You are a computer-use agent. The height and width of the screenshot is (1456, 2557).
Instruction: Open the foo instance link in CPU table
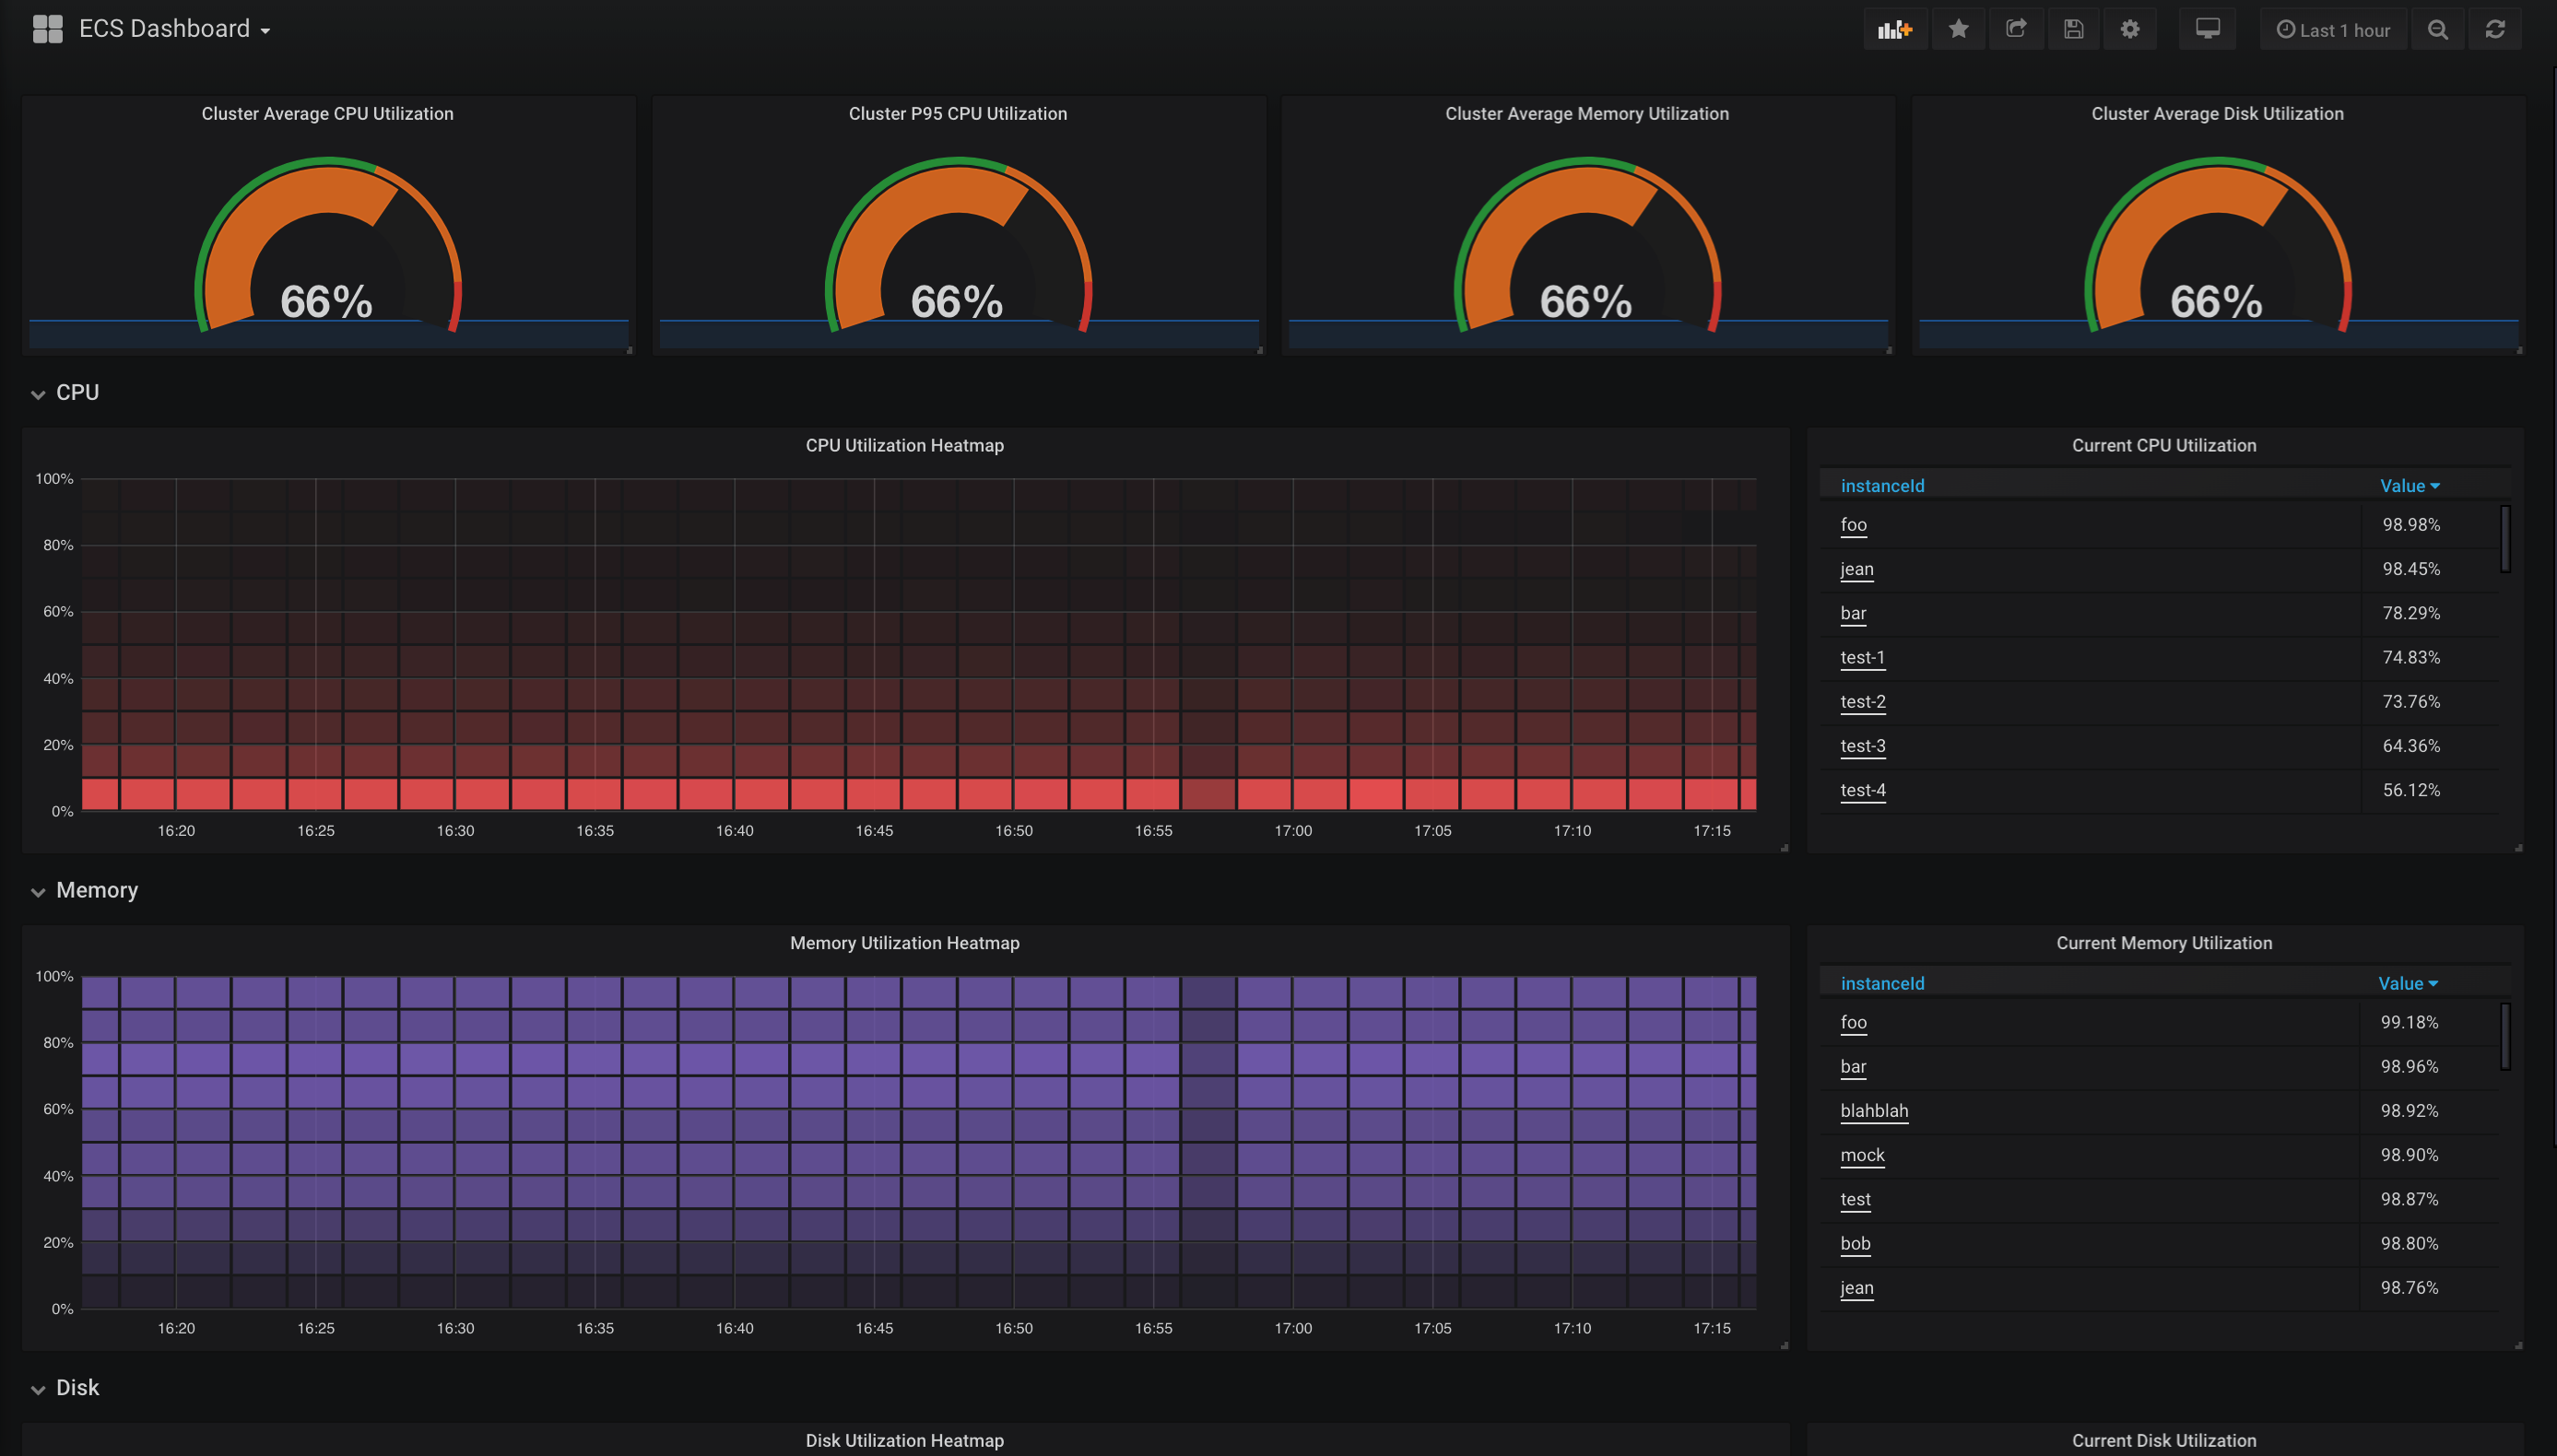[x=1853, y=525]
